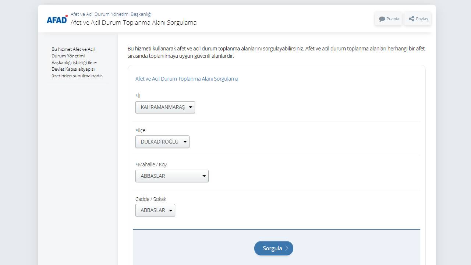Open the İl dropdown showing KAHRAMANMARAŞ
Image resolution: width=471 pixels, height=265 pixels.
165,107
